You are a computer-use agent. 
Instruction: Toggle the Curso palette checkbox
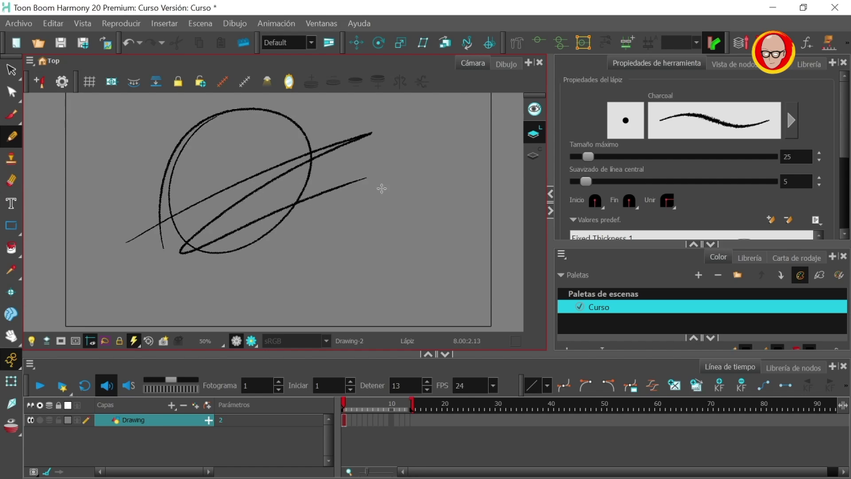pos(580,307)
